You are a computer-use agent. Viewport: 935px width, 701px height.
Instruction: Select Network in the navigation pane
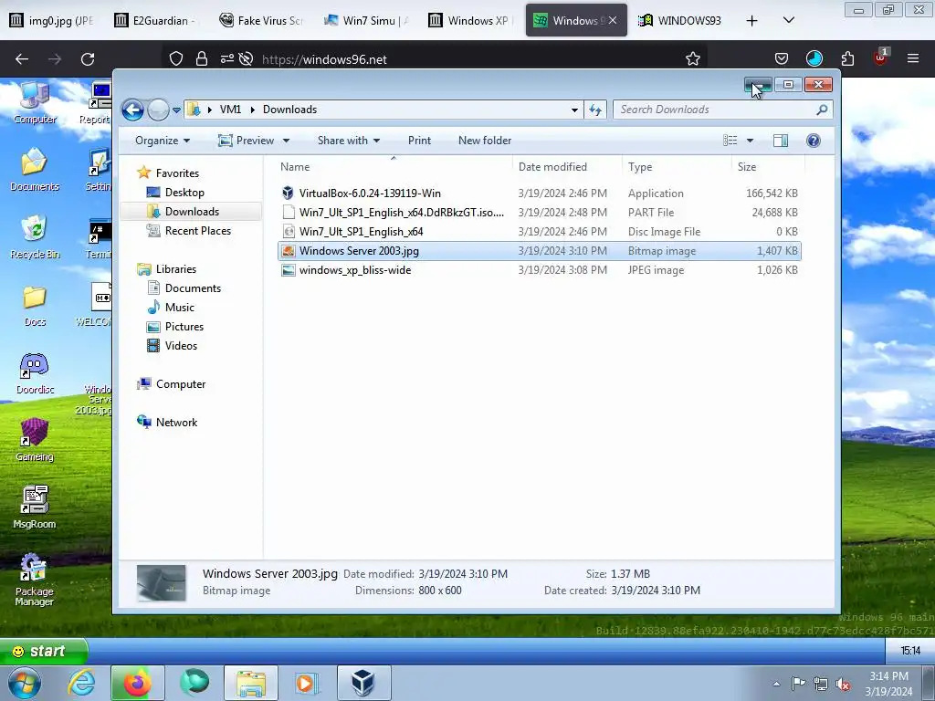(176, 423)
